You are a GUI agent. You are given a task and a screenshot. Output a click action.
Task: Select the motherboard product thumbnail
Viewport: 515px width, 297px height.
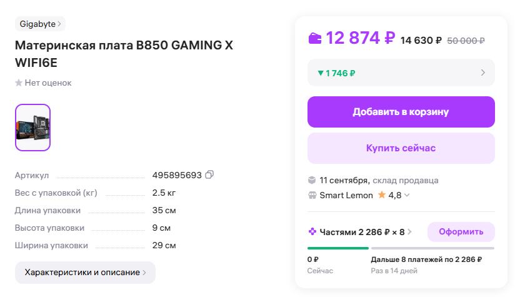point(32,128)
